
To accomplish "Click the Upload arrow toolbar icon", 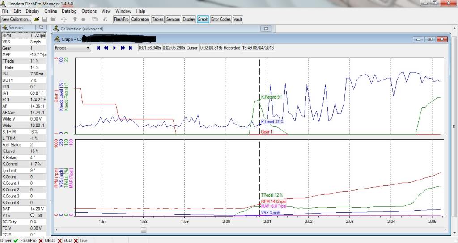I will click(x=64, y=19).
